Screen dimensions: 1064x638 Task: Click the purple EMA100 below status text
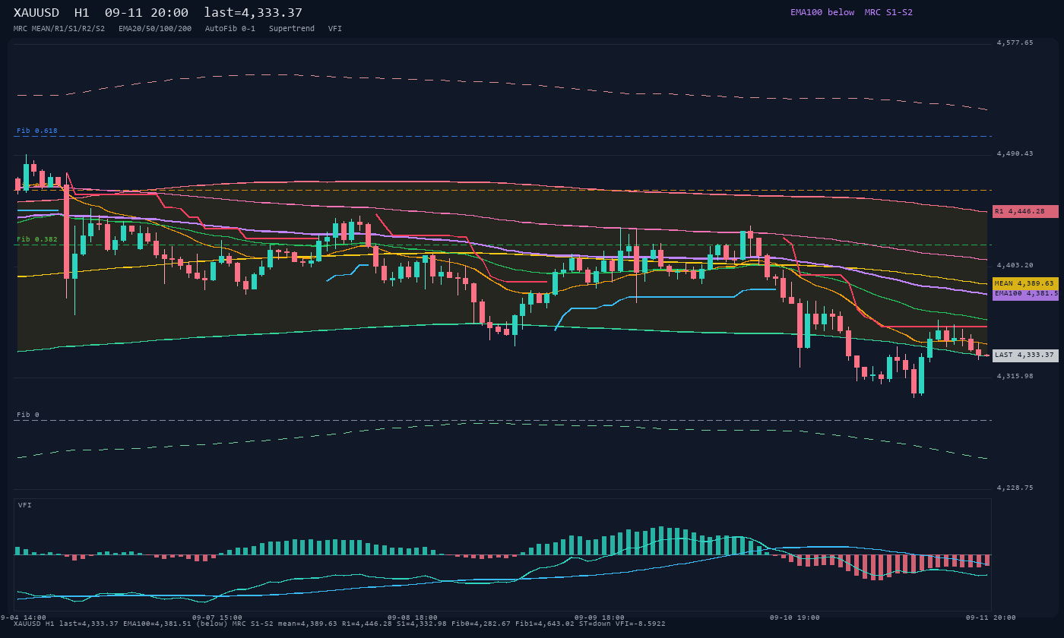point(822,12)
